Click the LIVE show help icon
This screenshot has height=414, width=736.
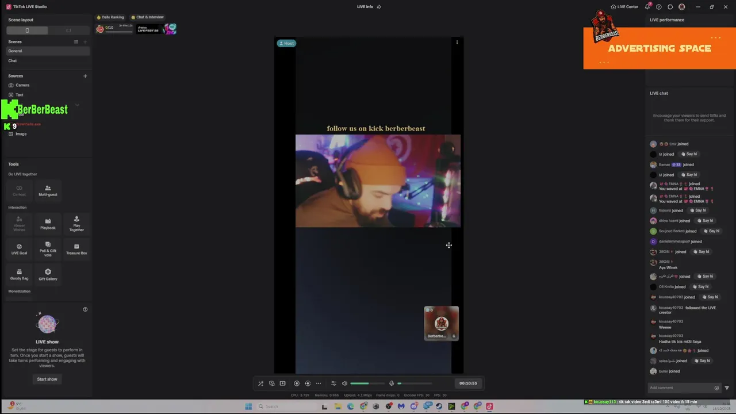[x=85, y=309]
